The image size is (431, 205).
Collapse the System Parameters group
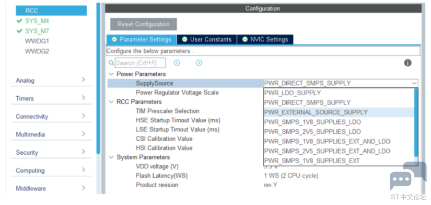(x=111, y=157)
